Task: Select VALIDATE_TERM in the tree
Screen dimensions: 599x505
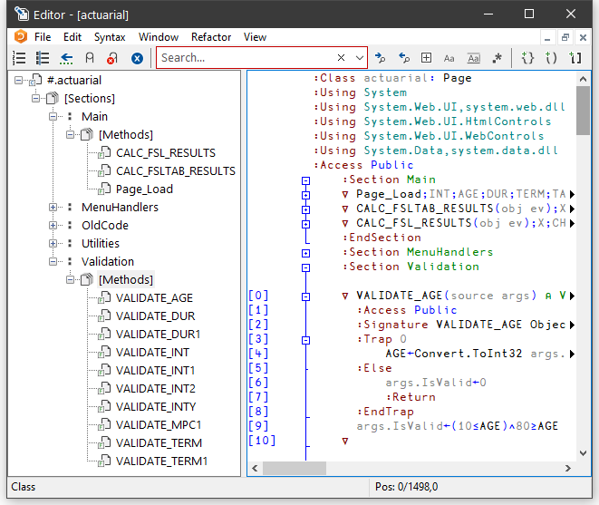Action: point(159,443)
